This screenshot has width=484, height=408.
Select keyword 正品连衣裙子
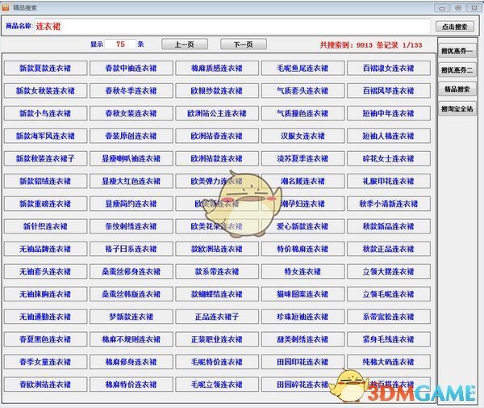pos(217,316)
